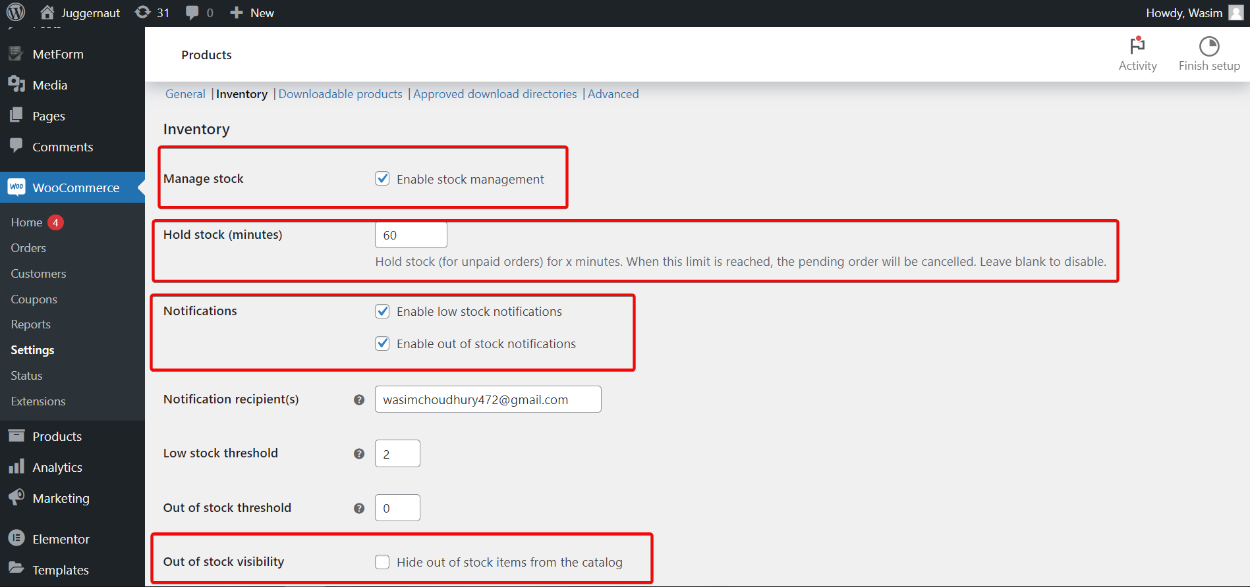Click the help icon for Notification recipient(s)
Image resolution: width=1250 pixels, height=587 pixels.
(x=359, y=399)
